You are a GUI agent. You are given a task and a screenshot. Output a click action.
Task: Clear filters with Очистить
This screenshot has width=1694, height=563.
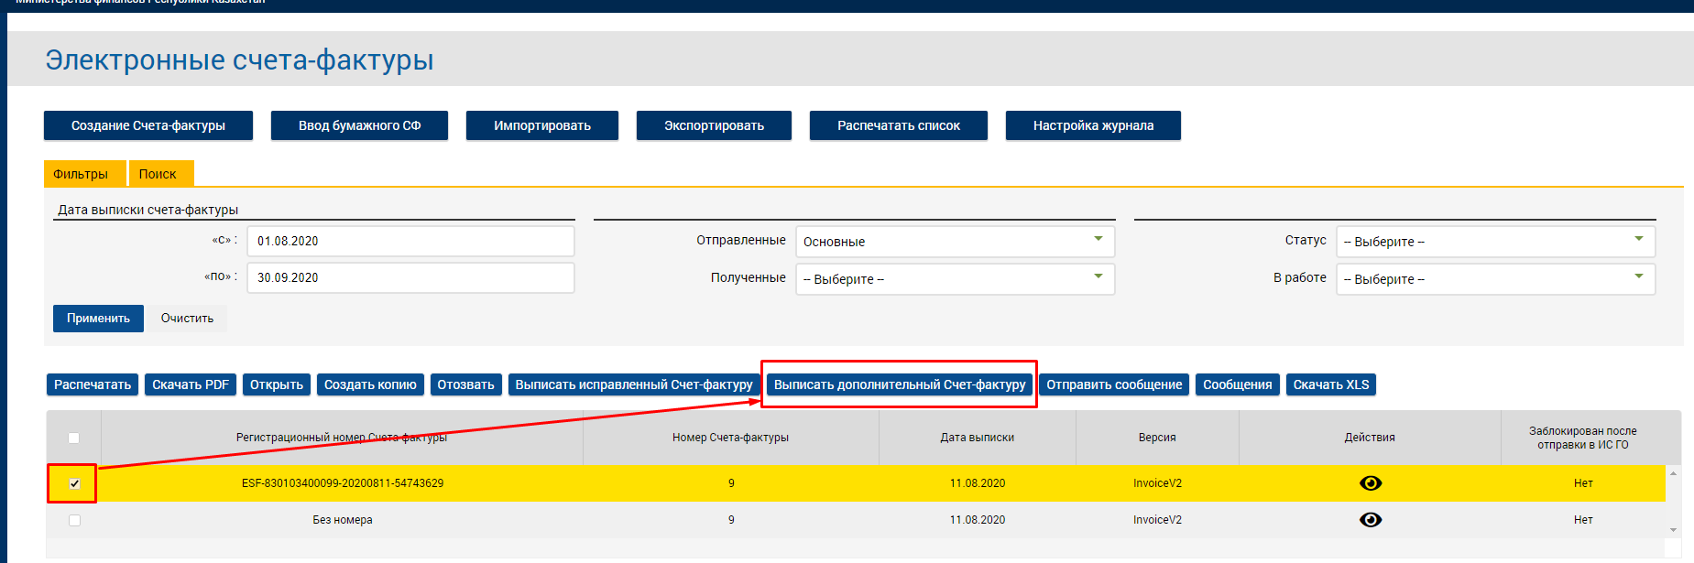coord(187,319)
